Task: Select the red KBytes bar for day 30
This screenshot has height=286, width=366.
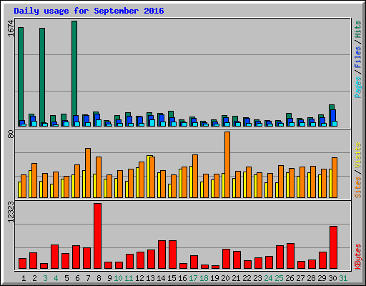Action: [333, 247]
